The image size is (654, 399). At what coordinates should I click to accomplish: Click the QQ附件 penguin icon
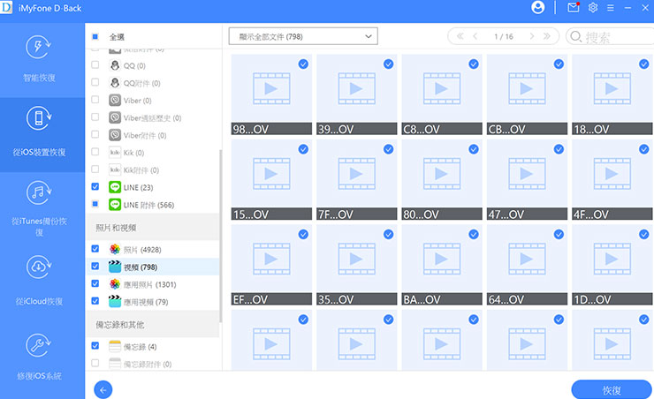coord(115,83)
